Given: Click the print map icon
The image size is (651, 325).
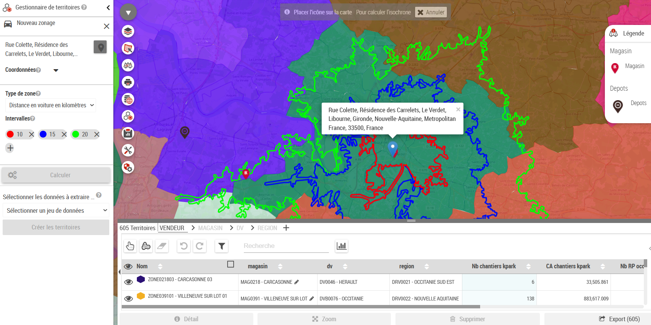Looking at the screenshot, I should click(128, 82).
